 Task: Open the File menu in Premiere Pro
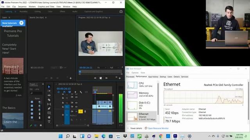(3, 7)
